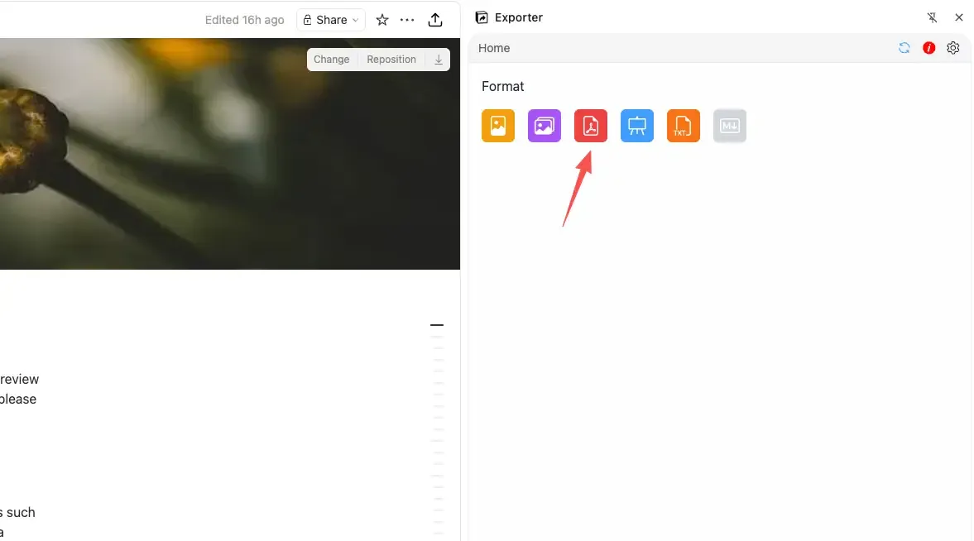Screen dimensions: 974x541
Task: Click the Change cover button
Action: point(331,59)
